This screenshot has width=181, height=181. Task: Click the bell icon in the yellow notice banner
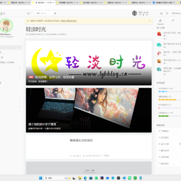(x=28, y=21)
